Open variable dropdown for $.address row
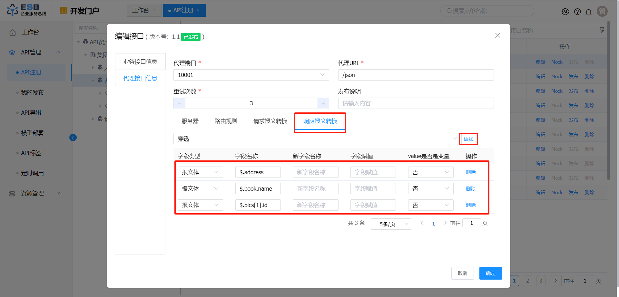619x297 pixels. (430, 172)
